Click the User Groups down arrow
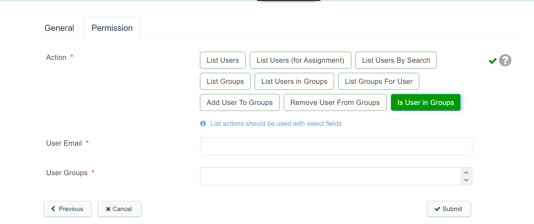 [x=466, y=180]
